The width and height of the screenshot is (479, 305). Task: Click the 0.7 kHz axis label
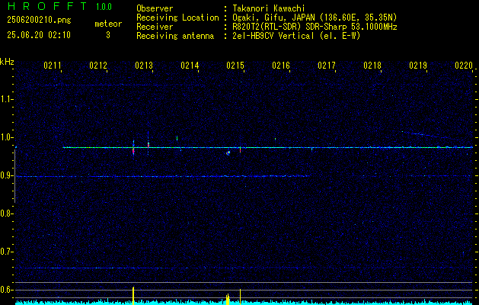6,252
